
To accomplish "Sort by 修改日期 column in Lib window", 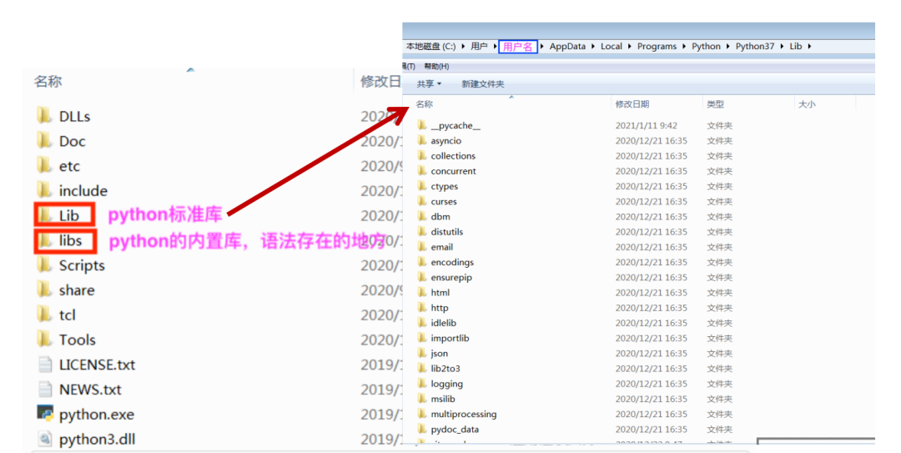I will [x=632, y=104].
